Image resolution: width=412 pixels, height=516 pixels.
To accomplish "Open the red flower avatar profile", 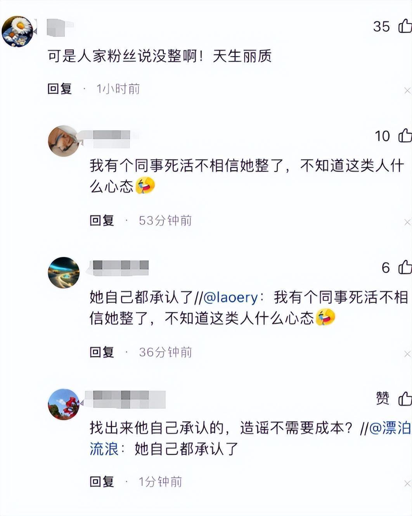I will [x=64, y=404].
